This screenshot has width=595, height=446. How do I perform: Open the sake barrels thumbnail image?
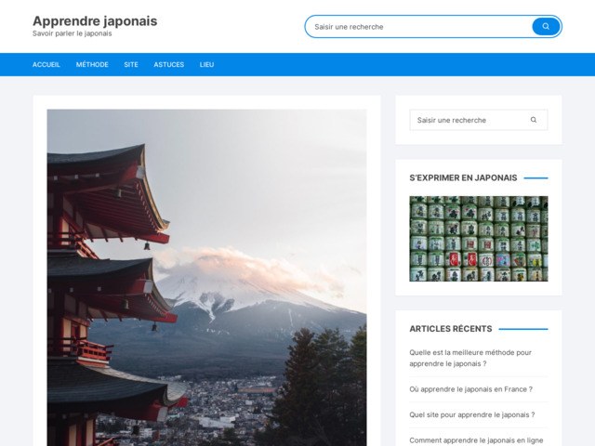478,238
